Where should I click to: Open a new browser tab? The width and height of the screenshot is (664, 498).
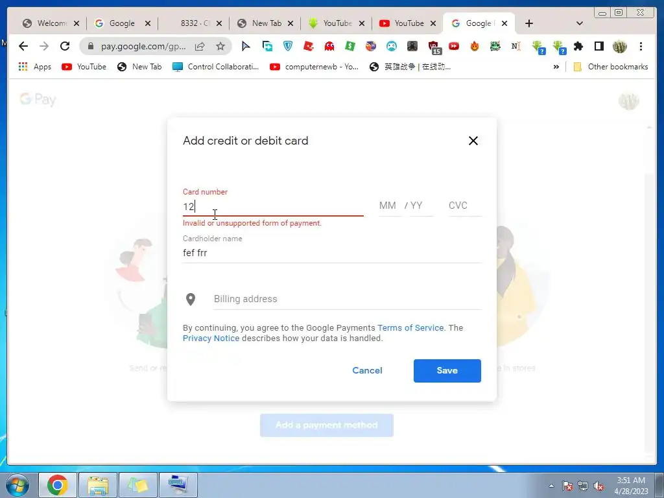pos(529,23)
